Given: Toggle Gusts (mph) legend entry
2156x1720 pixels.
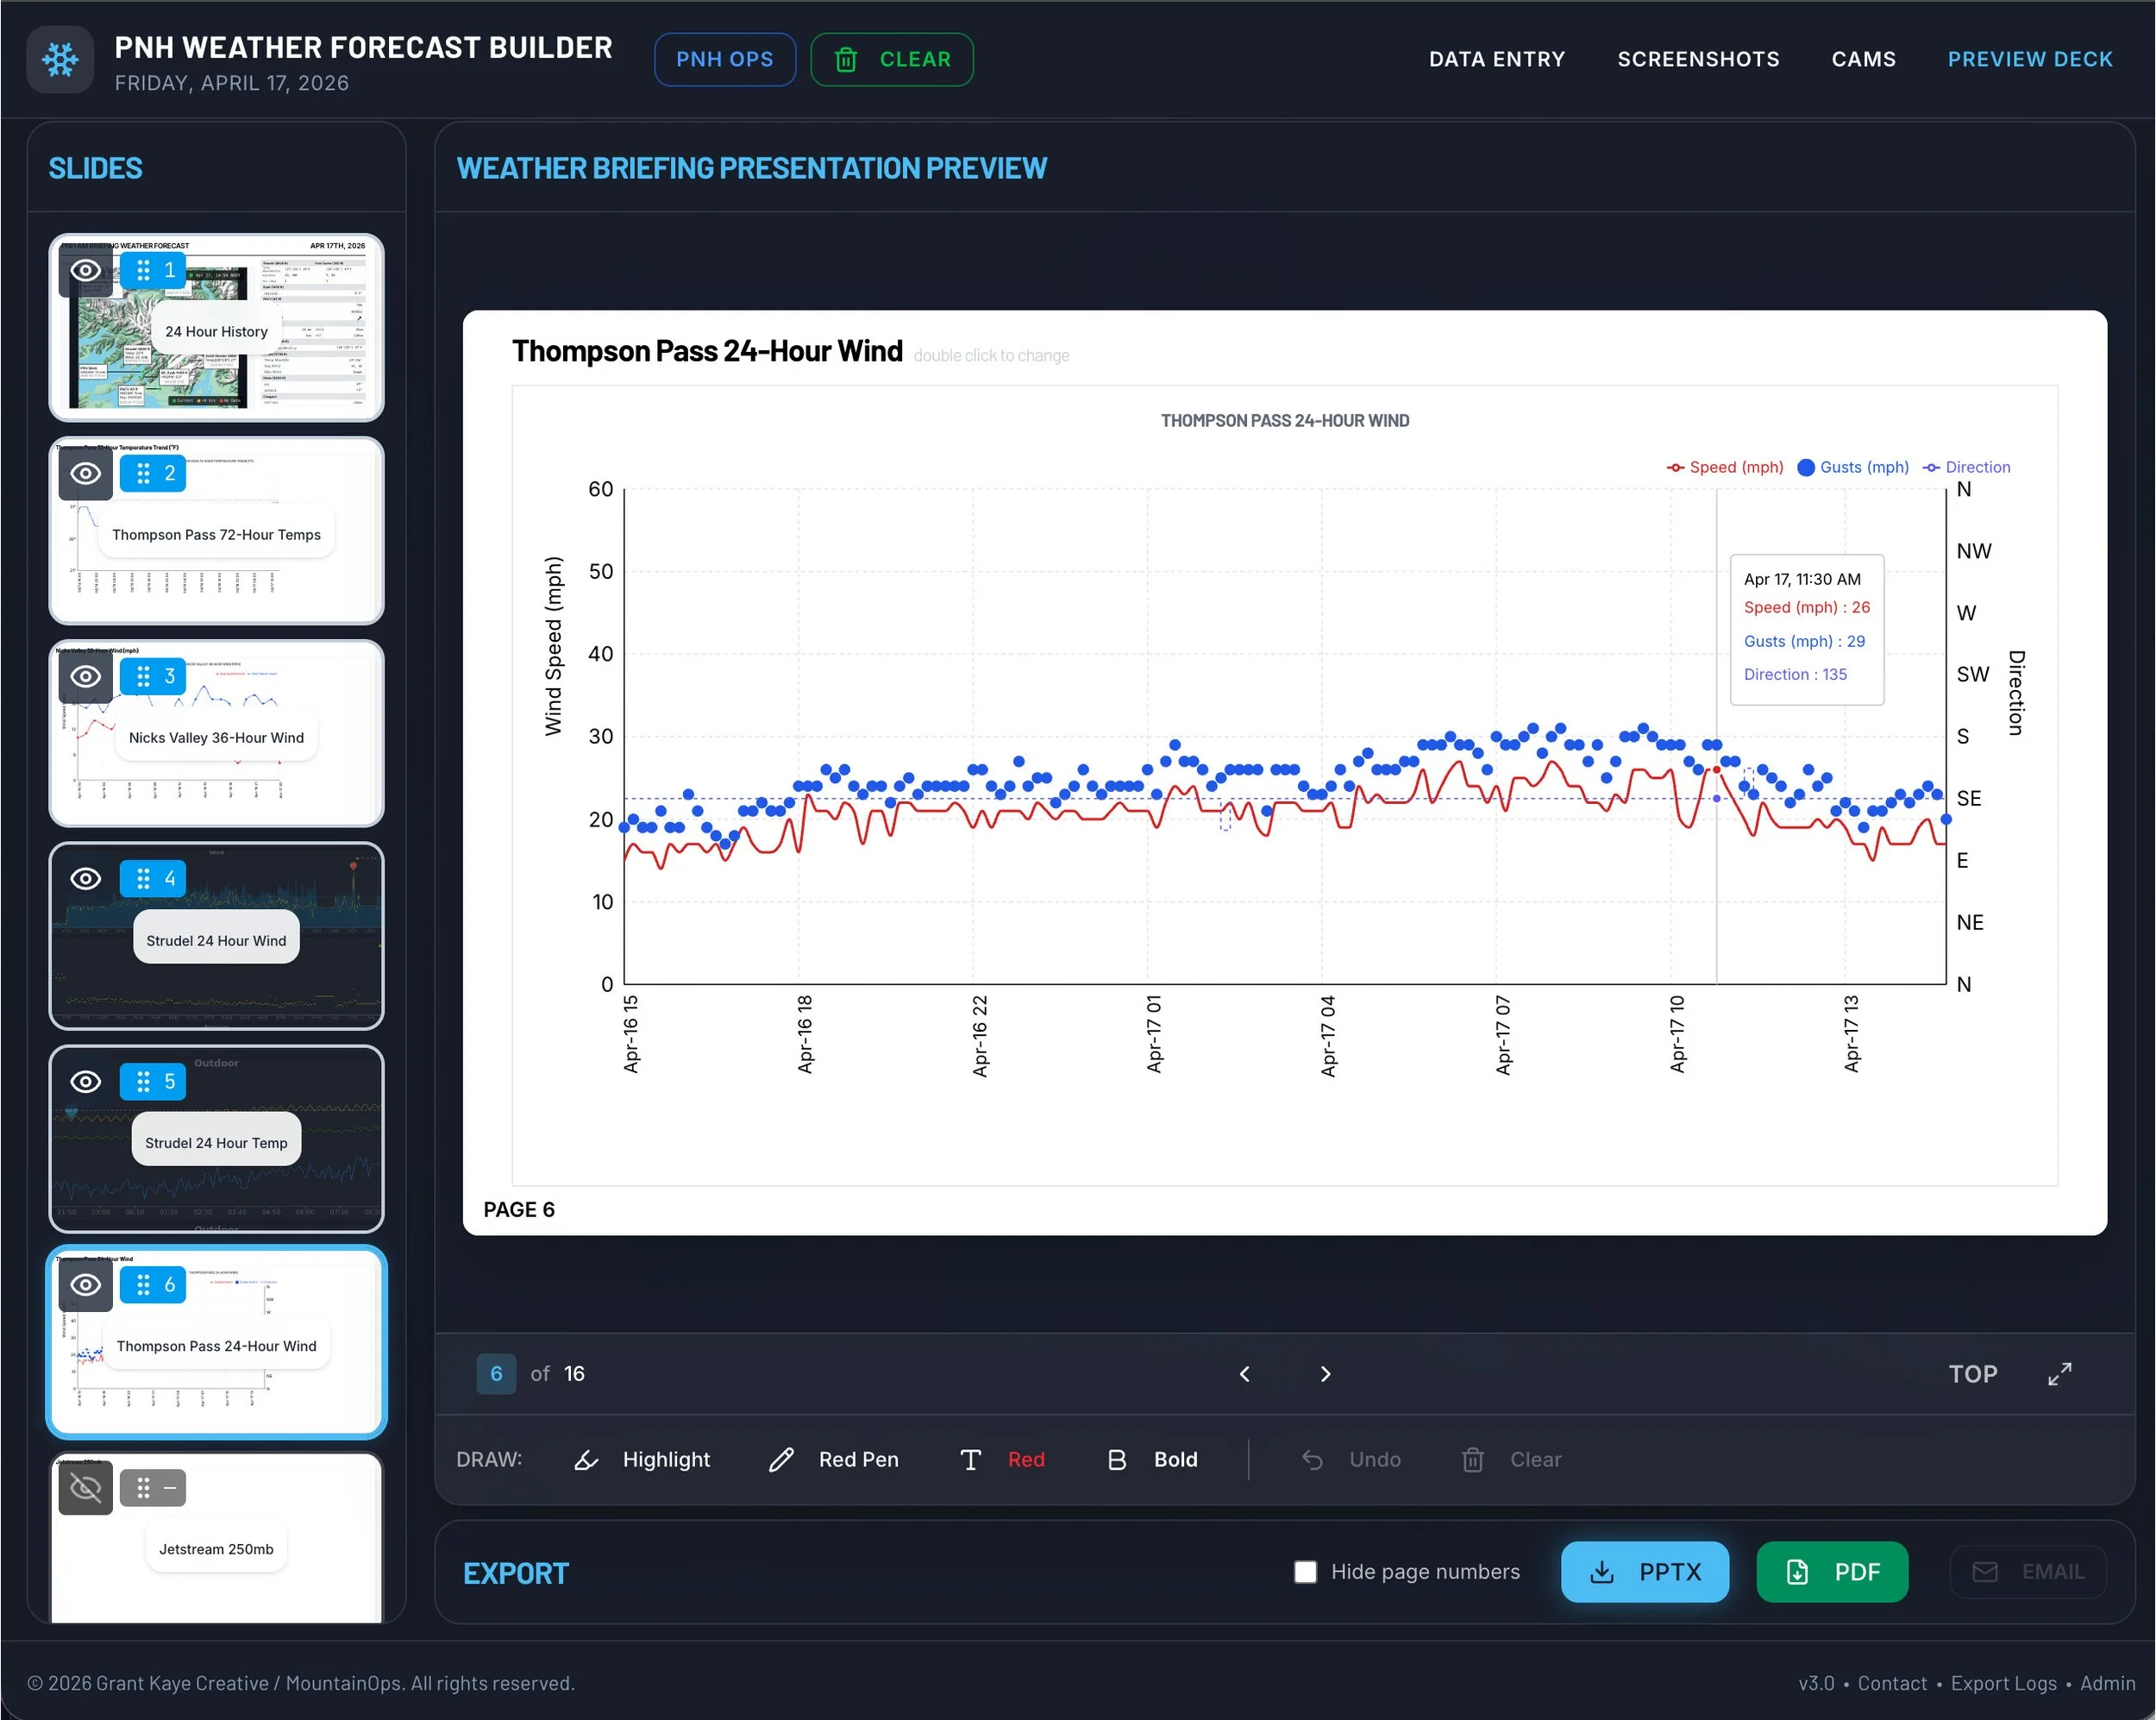Looking at the screenshot, I should 1853,468.
